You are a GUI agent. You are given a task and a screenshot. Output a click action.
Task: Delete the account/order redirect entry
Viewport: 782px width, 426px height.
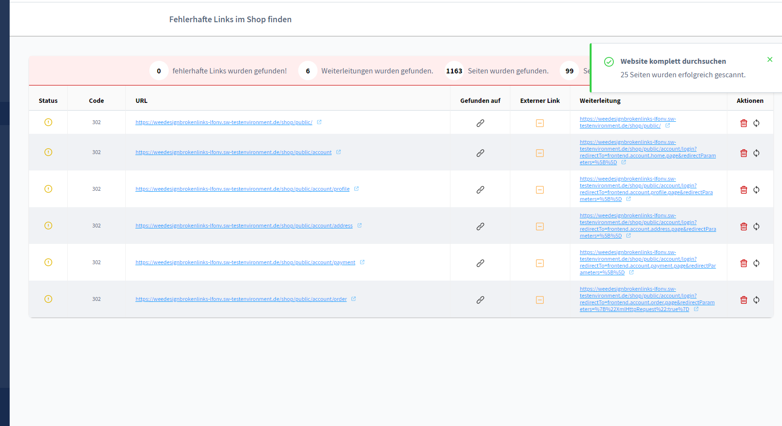(x=744, y=300)
